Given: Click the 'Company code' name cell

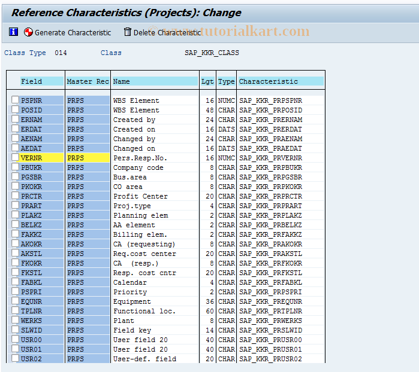Looking at the screenshot, I should pyautogui.click(x=155, y=167).
